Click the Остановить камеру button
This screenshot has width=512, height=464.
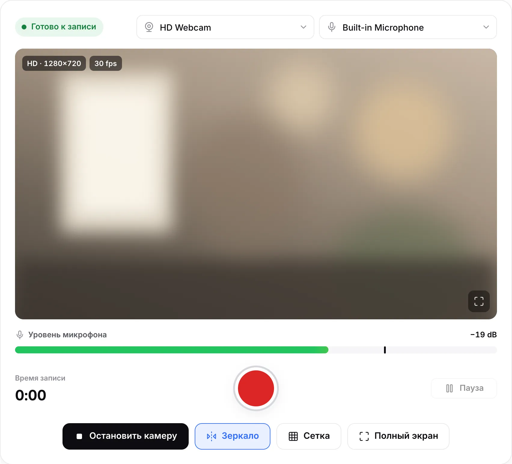pyautogui.click(x=126, y=436)
